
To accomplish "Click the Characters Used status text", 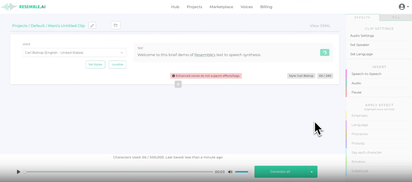I will click(168, 157).
